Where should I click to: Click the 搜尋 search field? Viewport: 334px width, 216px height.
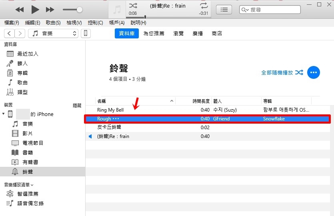point(270,10)
